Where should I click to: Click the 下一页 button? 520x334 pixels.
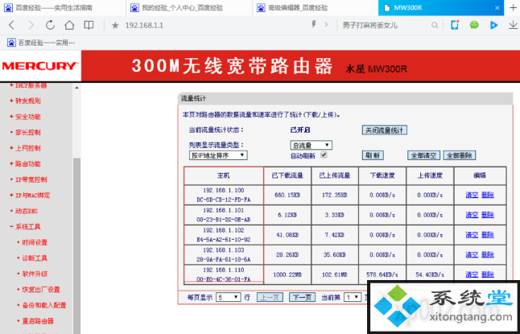pos(302,297)
